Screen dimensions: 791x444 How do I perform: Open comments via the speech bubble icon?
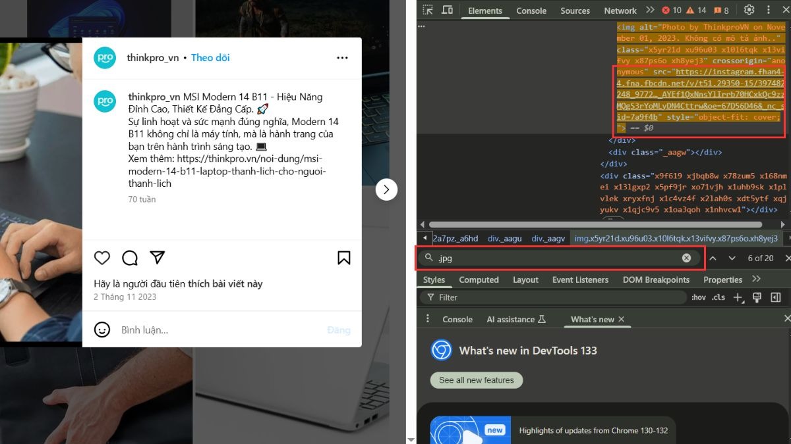[130, 258]
